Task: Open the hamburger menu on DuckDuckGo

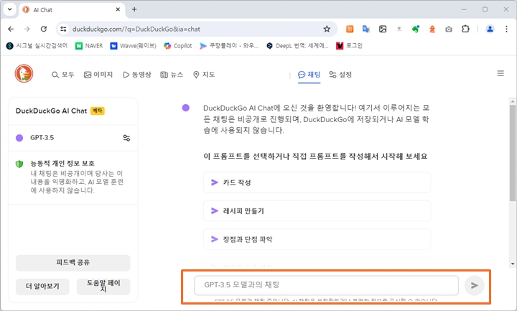Action: pyautogui.click(x=500, y=73)
